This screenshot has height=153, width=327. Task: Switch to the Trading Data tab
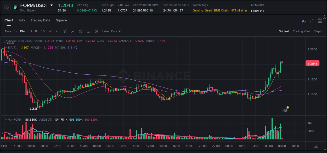(x=40, y=20)
